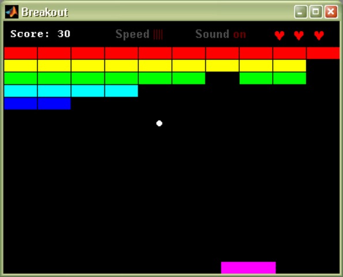Toggle the Sound on indicator
The width and height of the screenshot is (343, 277).
pyautogui.click(x=220, y=34)
